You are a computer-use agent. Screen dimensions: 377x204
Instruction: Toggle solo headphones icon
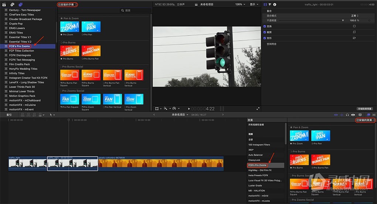(x=347, y=115)
